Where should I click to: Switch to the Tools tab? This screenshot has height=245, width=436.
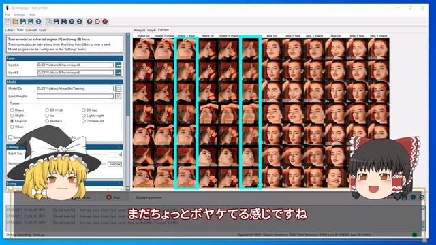42,30
